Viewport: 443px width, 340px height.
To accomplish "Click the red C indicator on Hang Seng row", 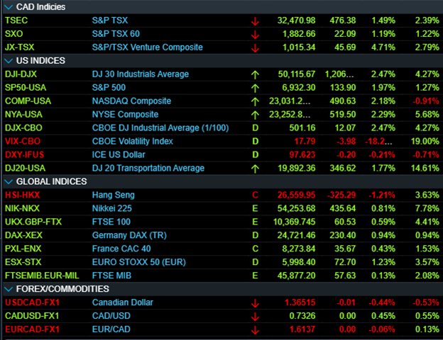I will pos(255,195).
